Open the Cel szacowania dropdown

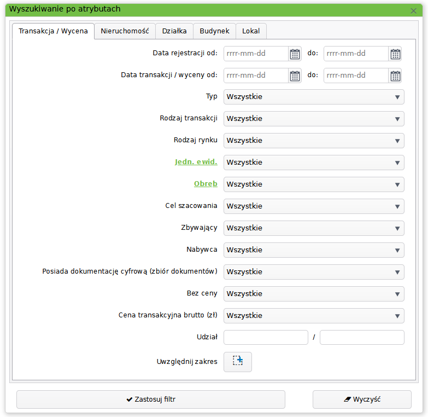(x=314, y=206)
